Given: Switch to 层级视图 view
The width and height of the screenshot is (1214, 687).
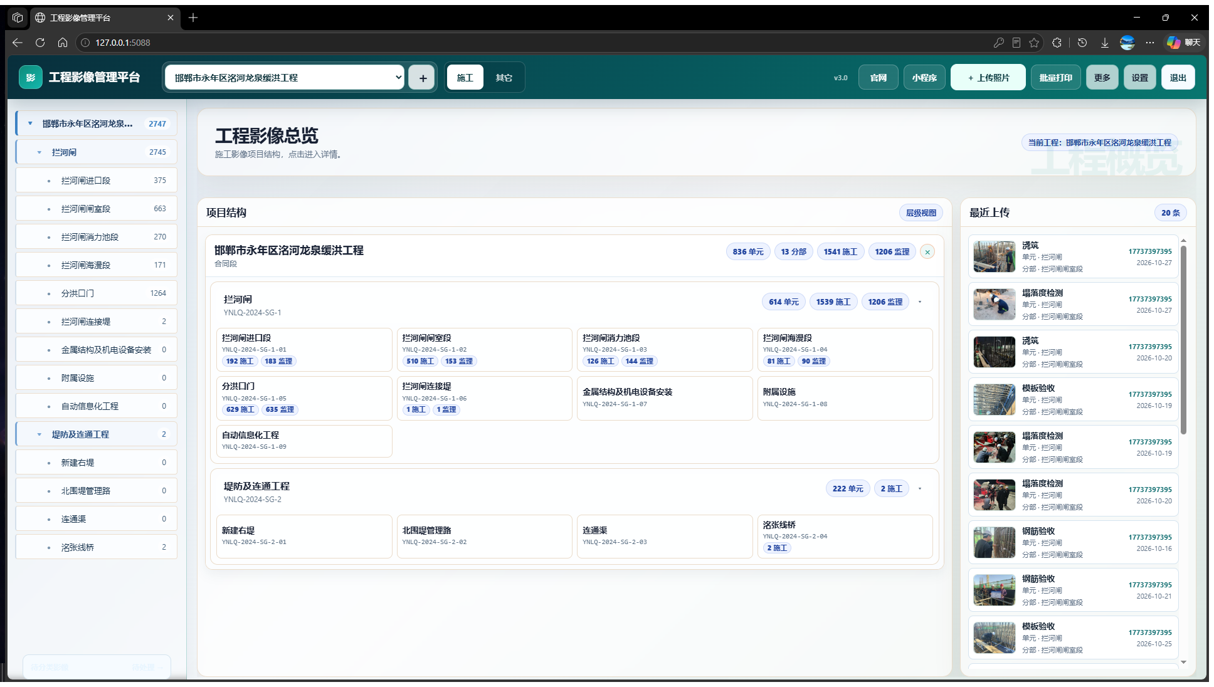Looking at the screenshot, I should (x=921, y=213).
